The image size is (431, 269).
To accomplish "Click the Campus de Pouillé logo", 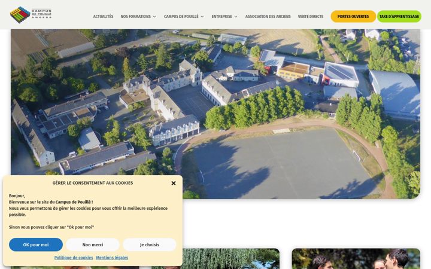I will pyautogui.click(x=31, y=15).
